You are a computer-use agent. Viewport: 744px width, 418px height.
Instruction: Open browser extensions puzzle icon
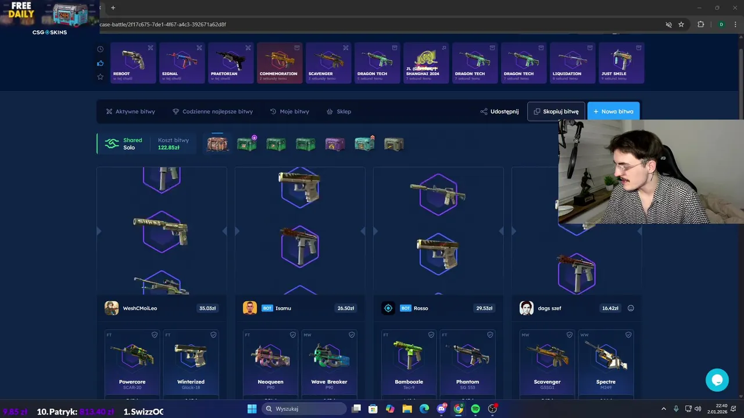pyautogui.click(x=700, y=24)
